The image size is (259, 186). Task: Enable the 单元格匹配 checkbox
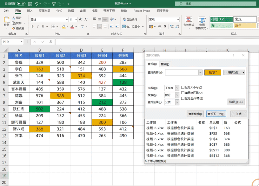[183, 93]
